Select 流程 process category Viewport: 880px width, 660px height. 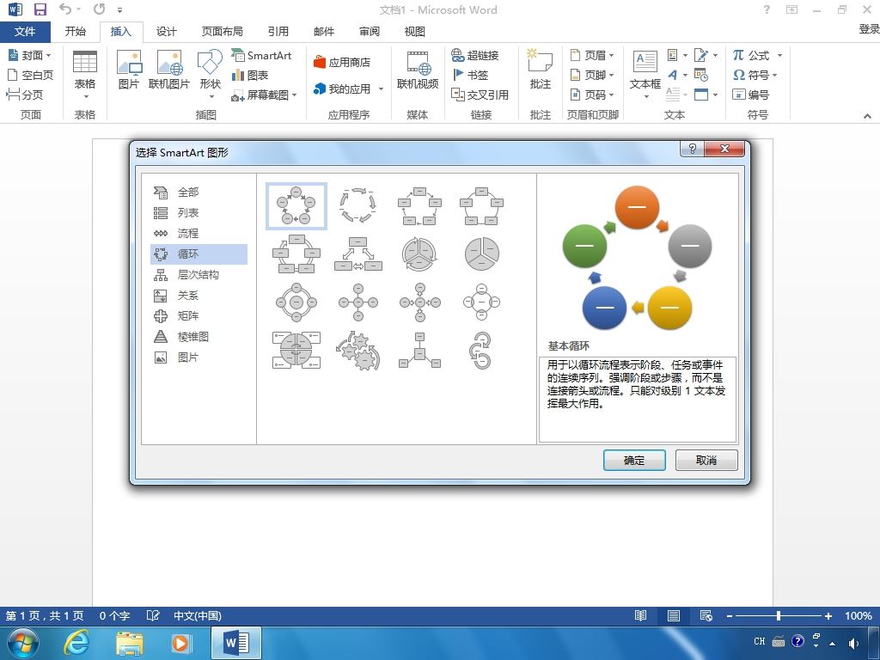tap(199, 234)
